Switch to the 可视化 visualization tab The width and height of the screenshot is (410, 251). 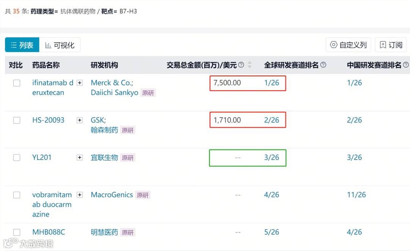pos(60,45)
